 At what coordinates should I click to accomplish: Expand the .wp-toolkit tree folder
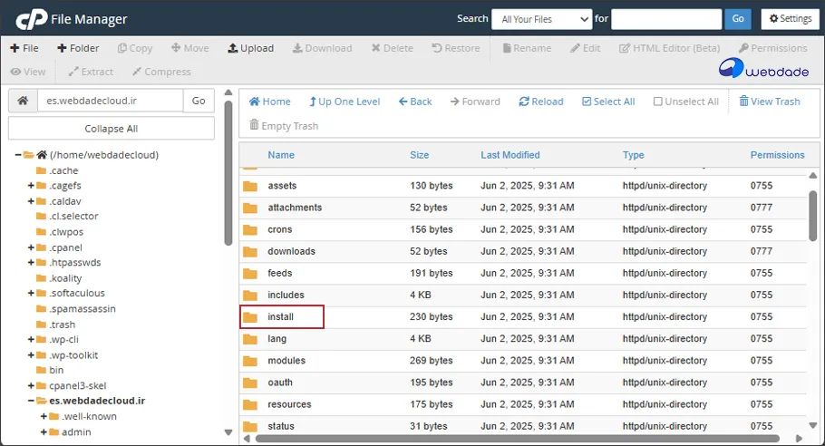pos(31,355)
